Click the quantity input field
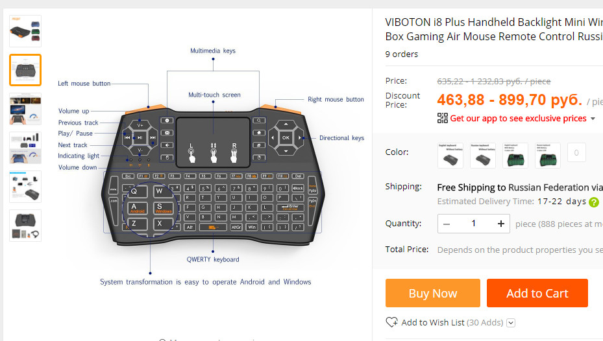 click(474, 224)
